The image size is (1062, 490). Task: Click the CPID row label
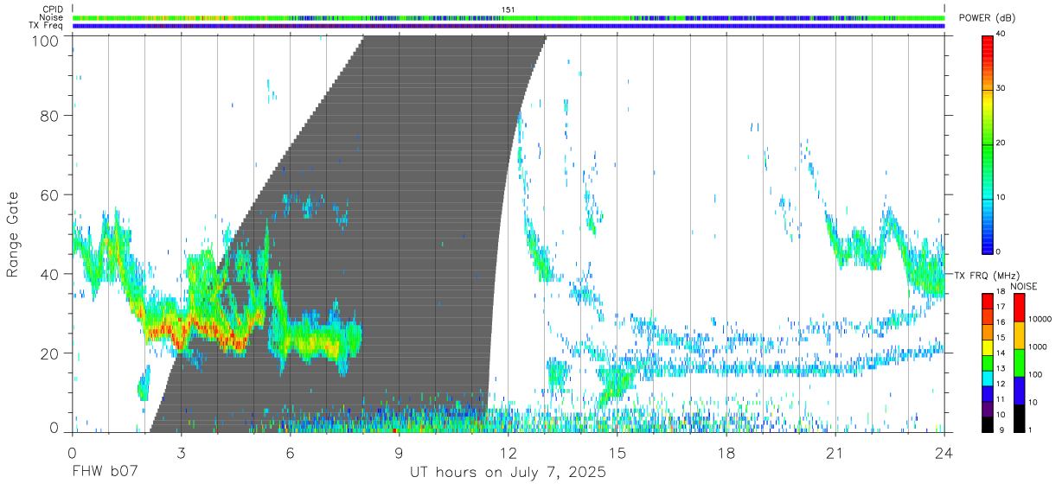(x=53, y=10)
